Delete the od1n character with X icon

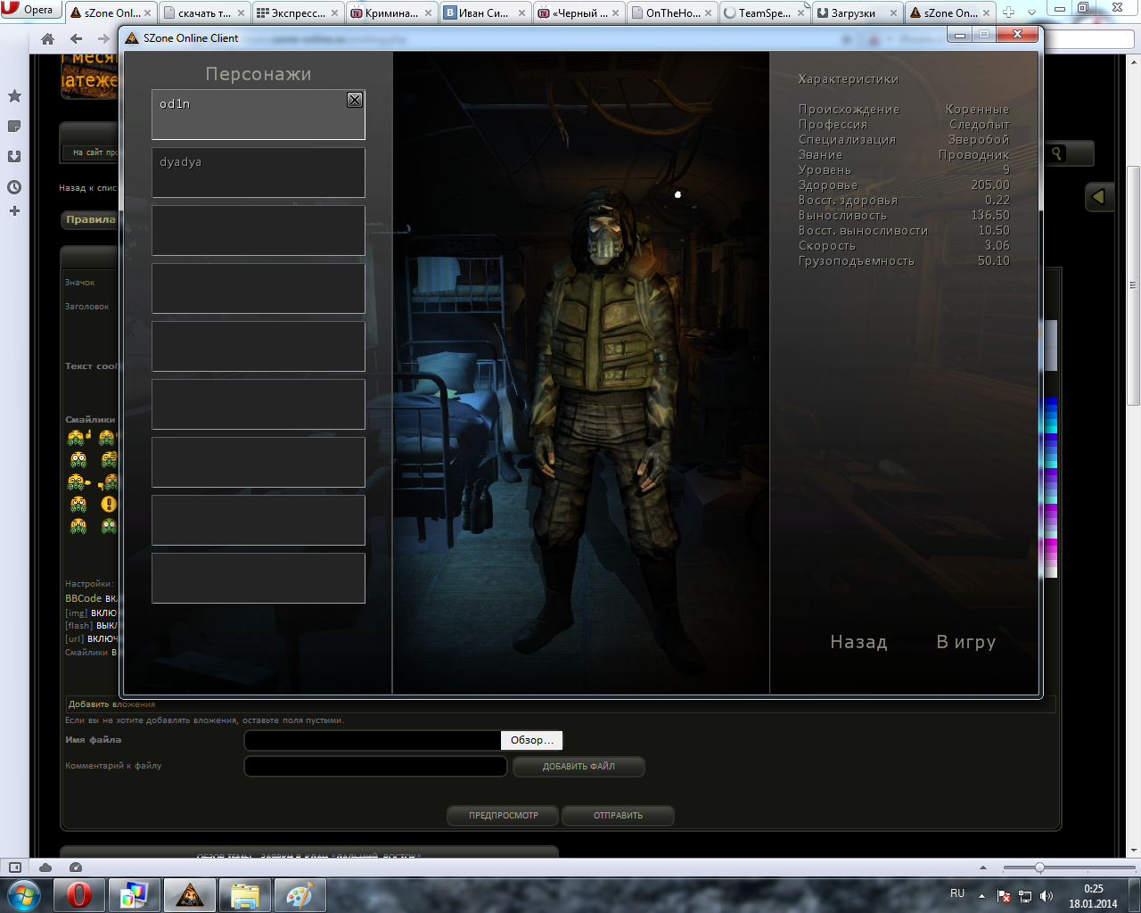[x=355, y=100]
